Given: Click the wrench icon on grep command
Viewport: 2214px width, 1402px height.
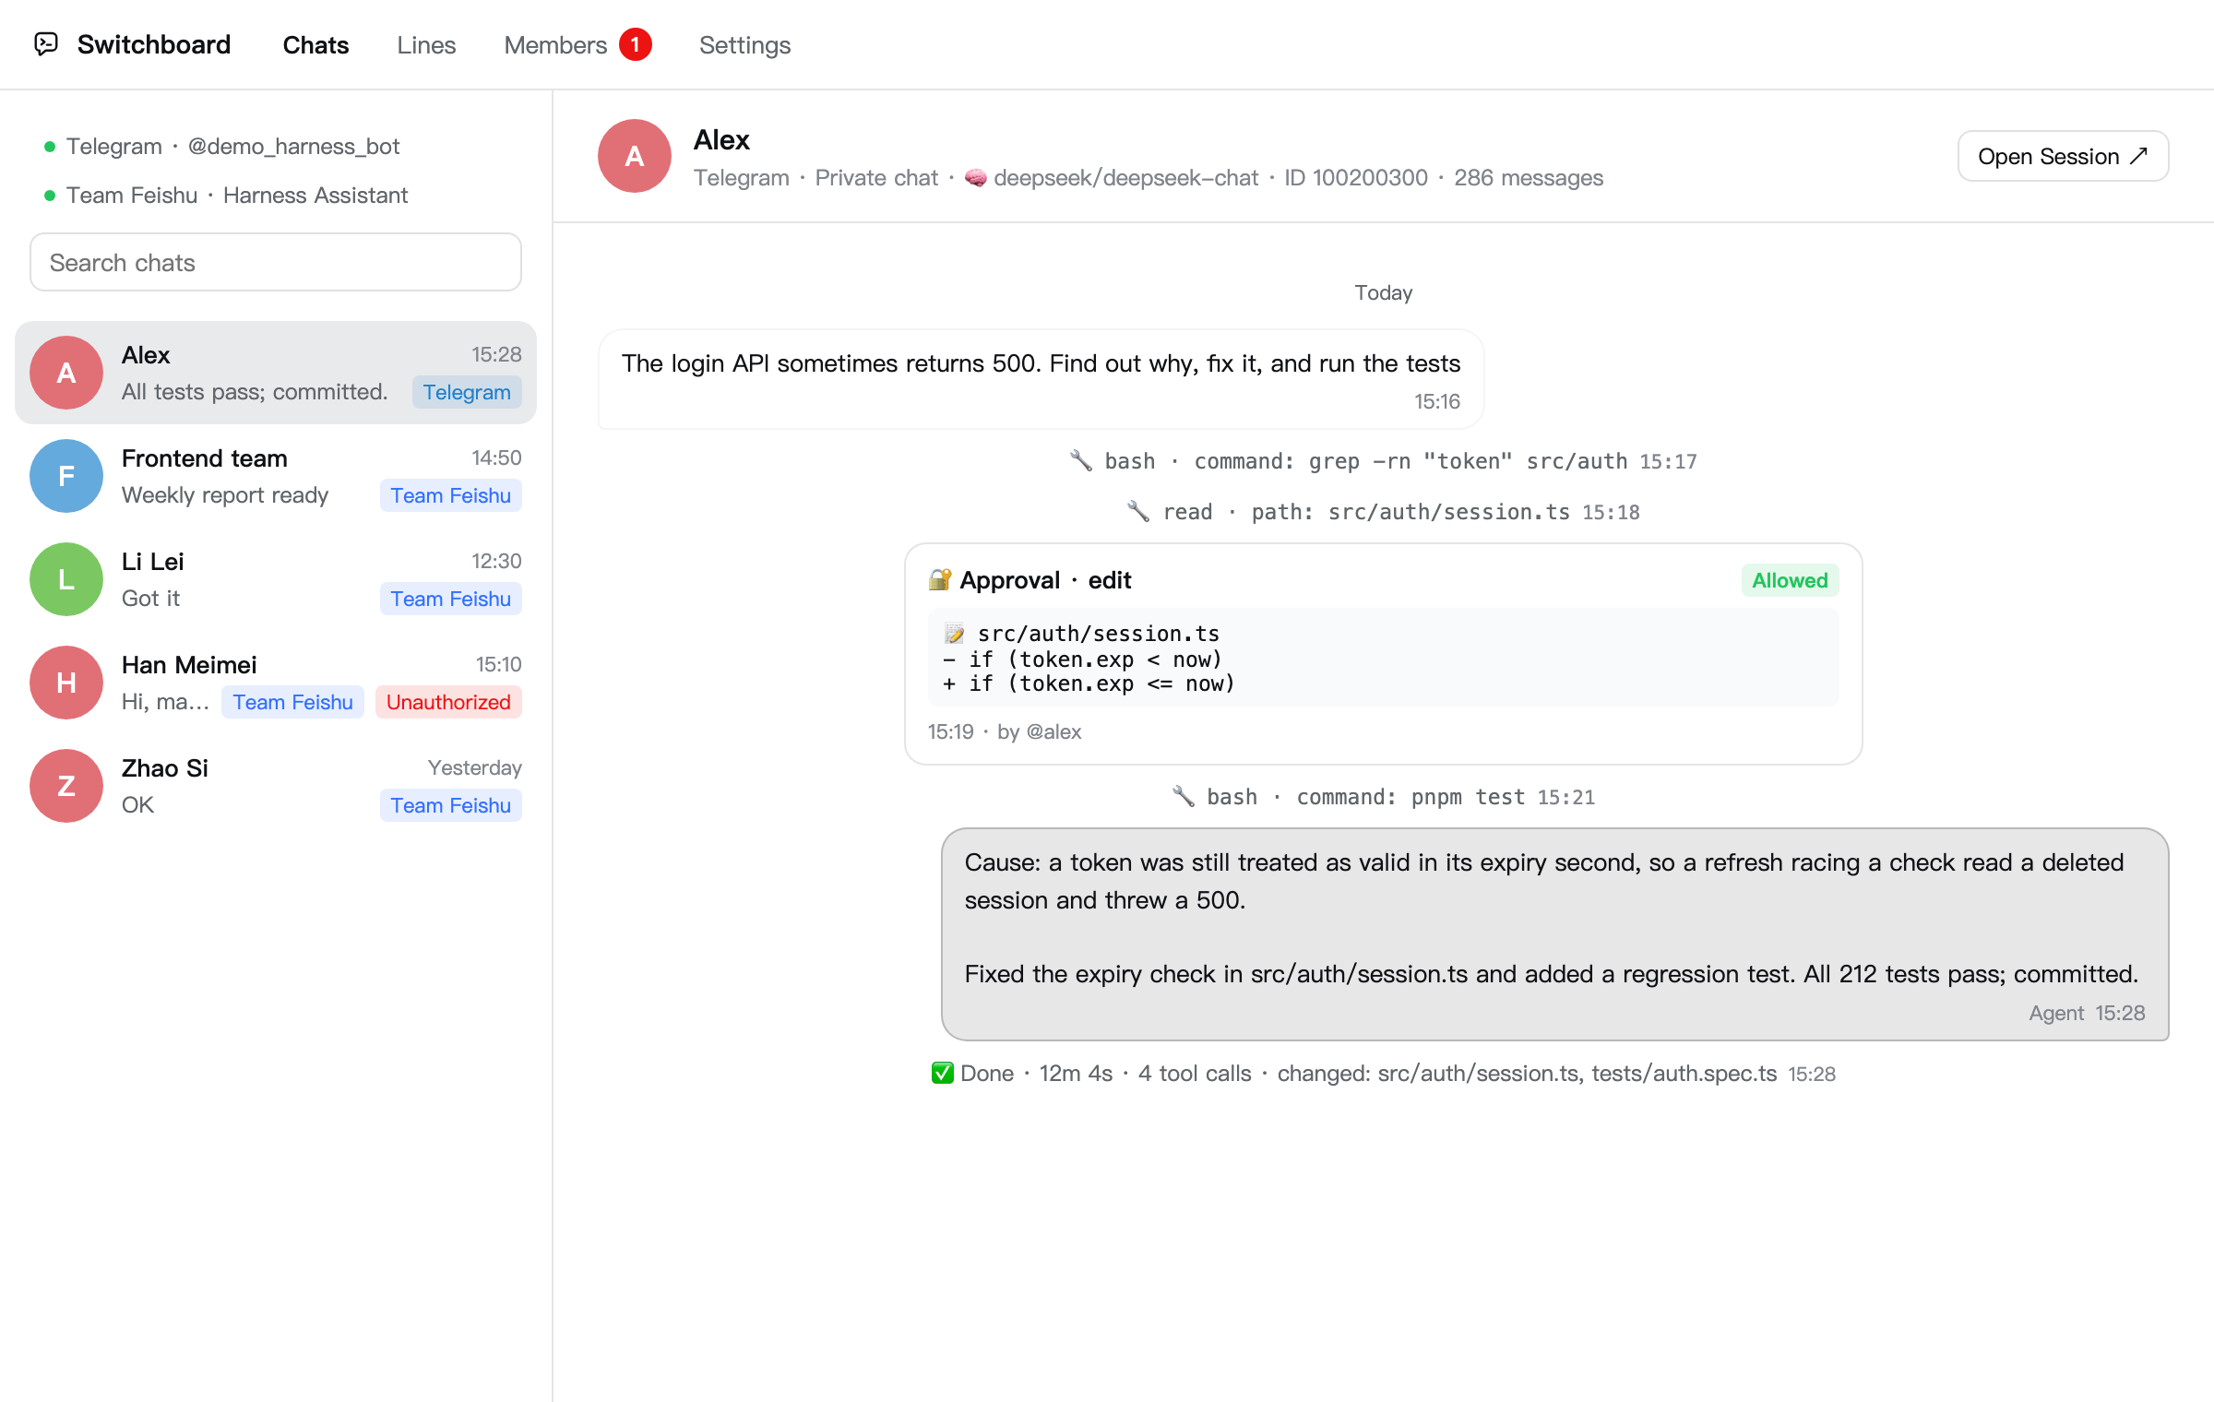Looking at the screenshot, I should click(1080, 460).
